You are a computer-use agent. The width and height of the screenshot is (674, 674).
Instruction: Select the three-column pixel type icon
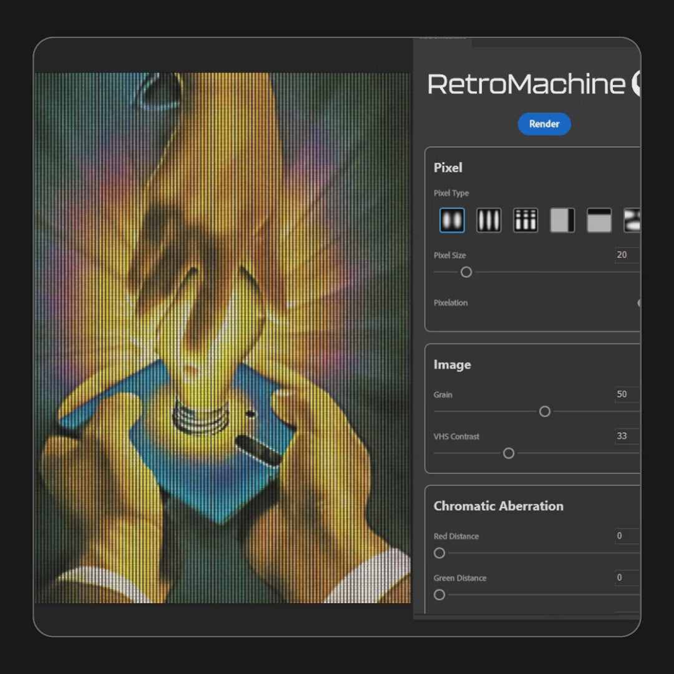tap(489, 220)
